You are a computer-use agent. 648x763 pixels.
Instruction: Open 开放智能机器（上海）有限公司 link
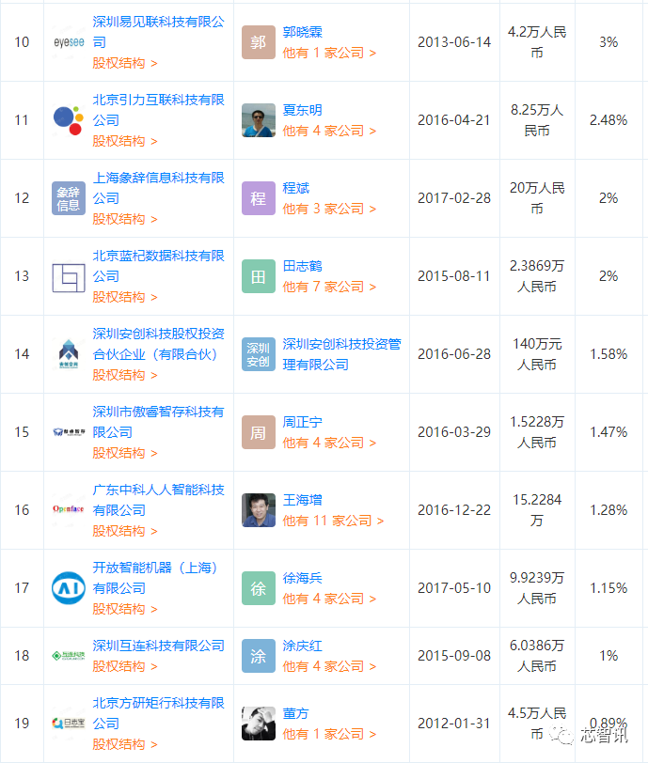(x=156, y=578)
